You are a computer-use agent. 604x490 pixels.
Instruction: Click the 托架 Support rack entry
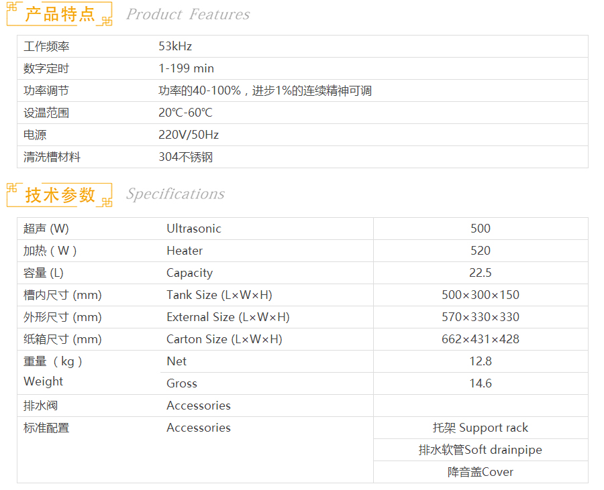(x=481, y=428)
